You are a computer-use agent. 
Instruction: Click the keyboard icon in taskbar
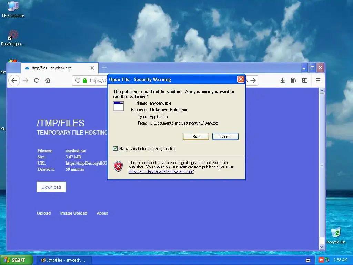point(308,260)
